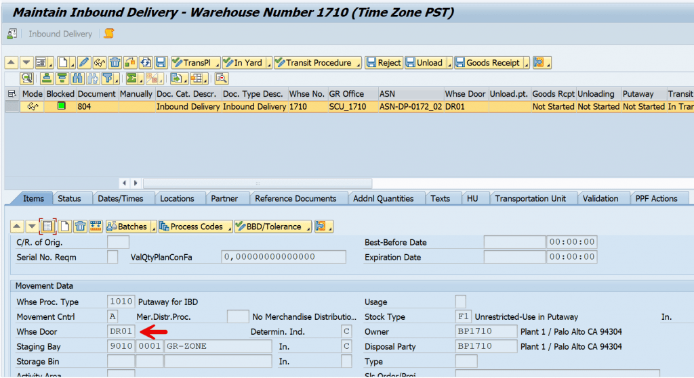Screen dimensions: 694x378
Task: Open the Addnl Quantities tab
Action: 384,199
